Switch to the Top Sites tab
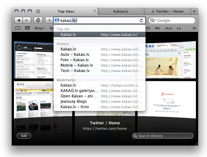The height and width of the screenshot is (157, 207). pos(66,11)
